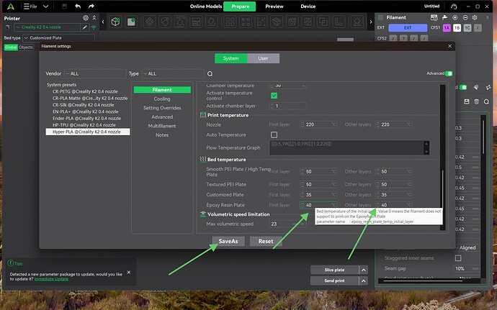Screen dimensions: 497x310
Task: Toggle the Advanced switch in Filament settings
Action: (449, 73)
